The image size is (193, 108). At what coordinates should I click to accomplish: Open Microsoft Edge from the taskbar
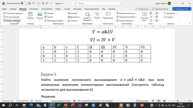[x=31, y=105]
